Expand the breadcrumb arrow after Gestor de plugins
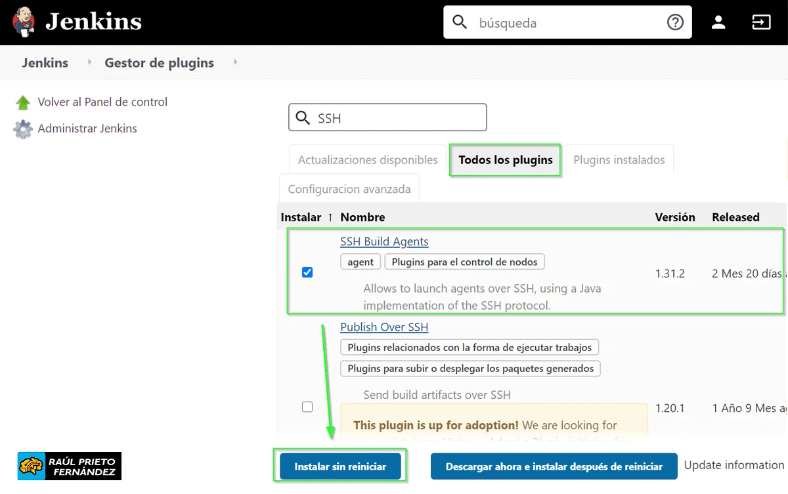This screenshot has width=788, height=494. click(236, 62)
